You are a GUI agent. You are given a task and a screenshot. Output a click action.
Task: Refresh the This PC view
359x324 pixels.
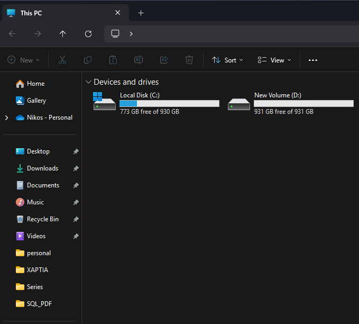coord(88,34)
